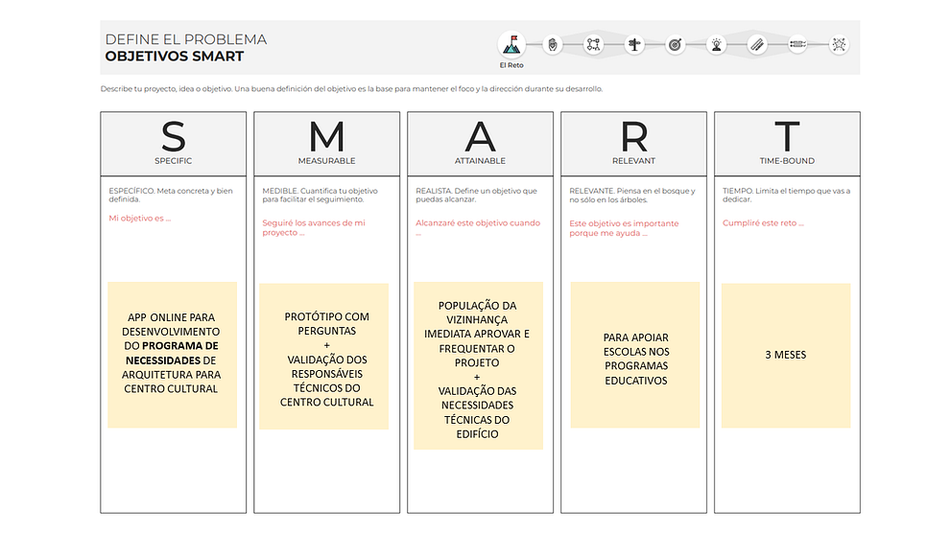Click the 'RELEVANTE. Piensa en el bosque' description
The width and height of the screenshot is (951, 534).
[x=632, y=196]
